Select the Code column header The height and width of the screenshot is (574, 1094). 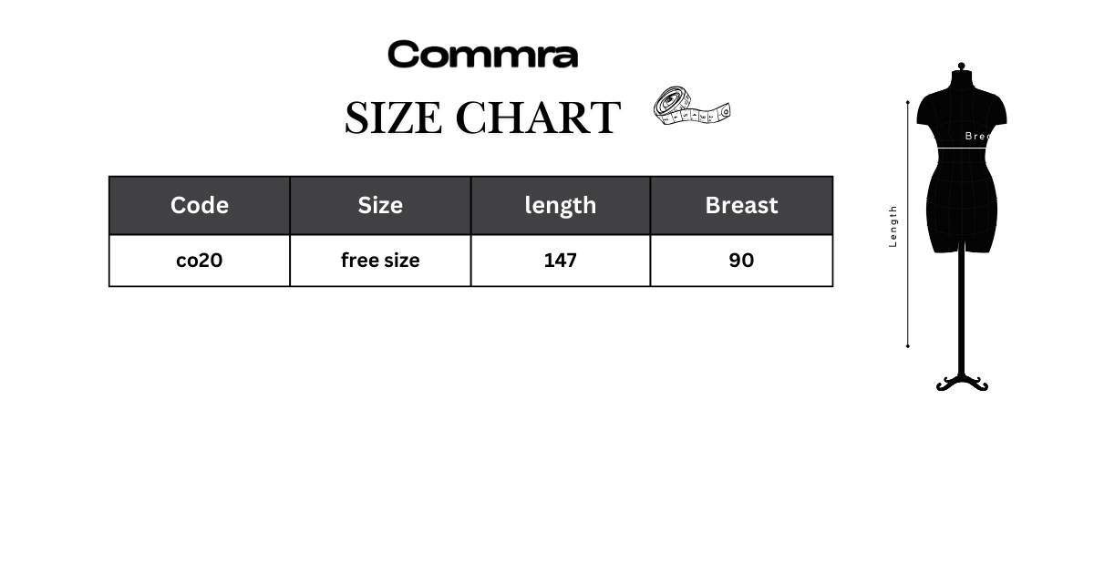click(x=200, y=205)
